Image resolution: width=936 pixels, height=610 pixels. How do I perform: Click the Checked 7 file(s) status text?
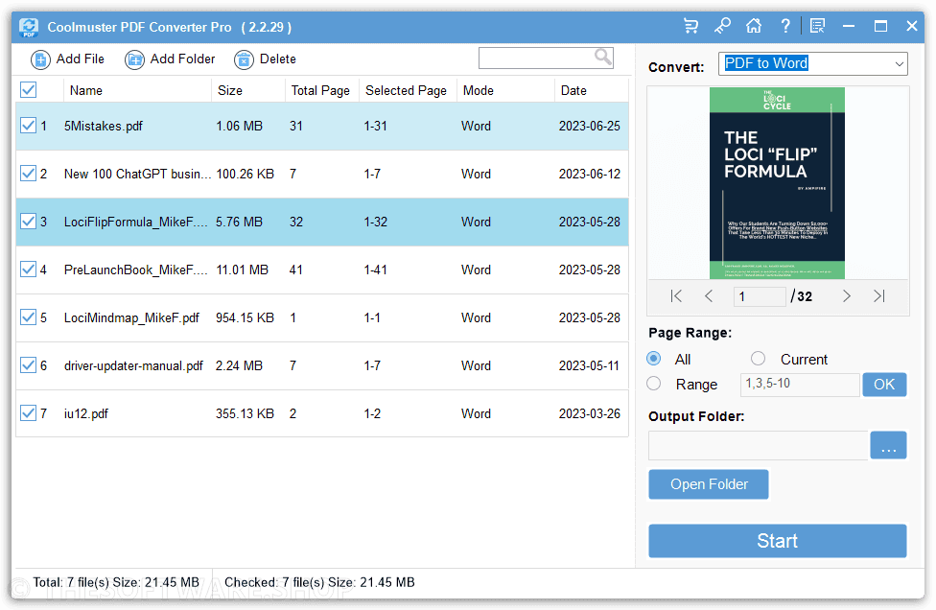(319, 582)
